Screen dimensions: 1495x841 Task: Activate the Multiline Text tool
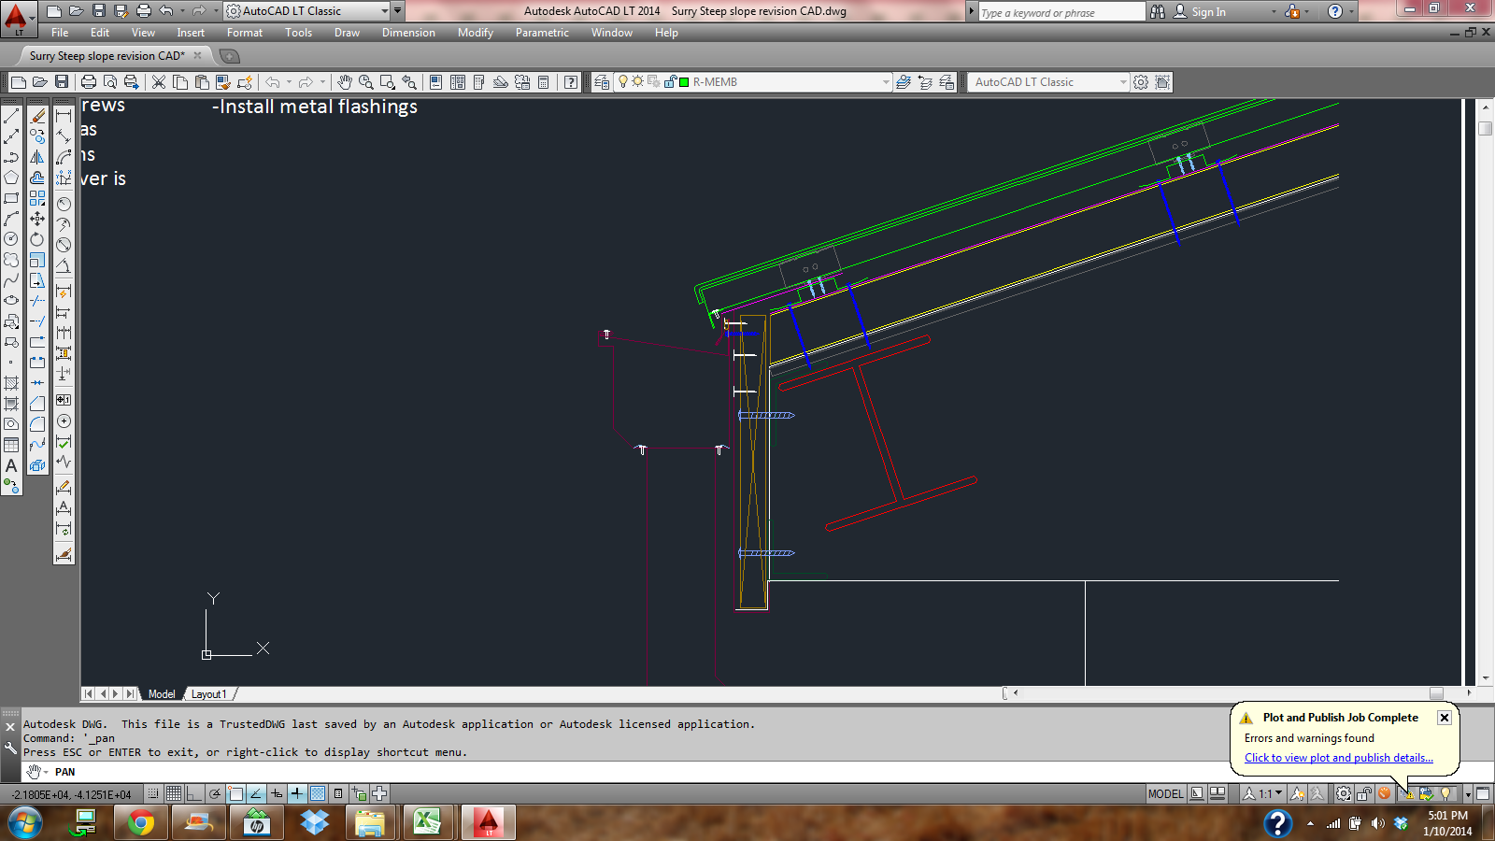click(x=11, y=465)
